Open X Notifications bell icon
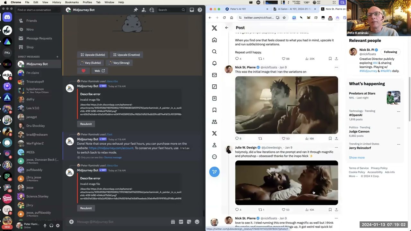Screen dimensions: 411x231 (214, 63)
